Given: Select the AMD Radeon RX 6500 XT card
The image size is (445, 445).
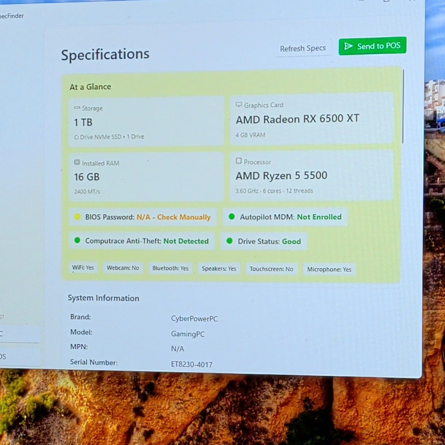Looking at the screenshot, I should (x=311, y=118).
